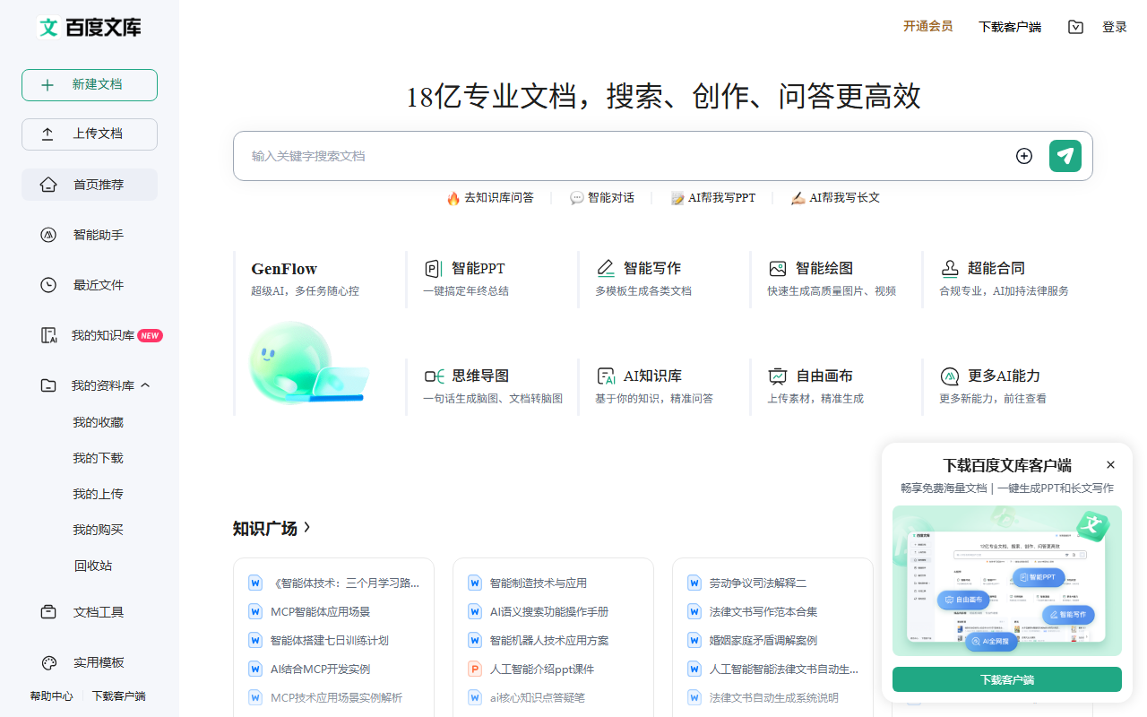Click 下载客户端 at sidebar bottom
This screenshot has width=1147, height=717.
tap(119, 696)
